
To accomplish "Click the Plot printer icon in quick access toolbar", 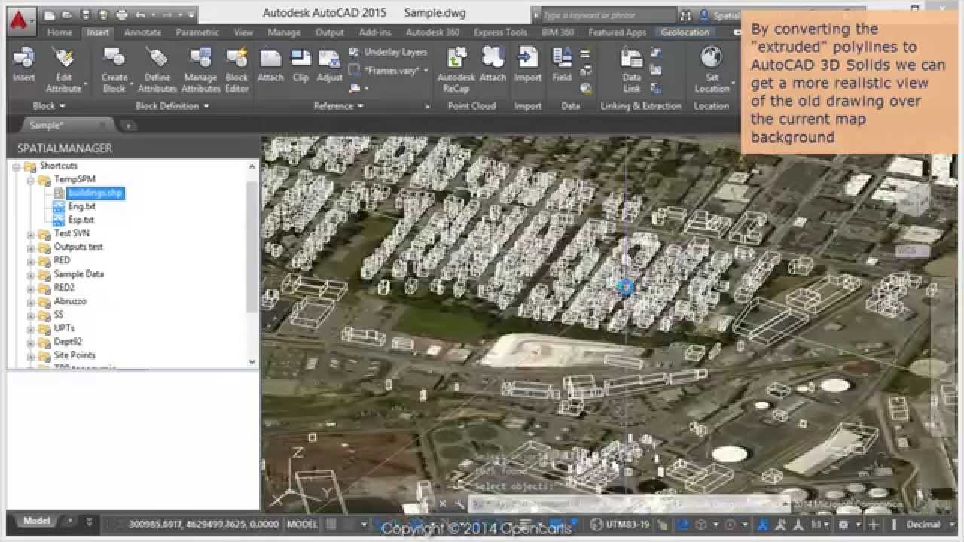I will (124, 14).
